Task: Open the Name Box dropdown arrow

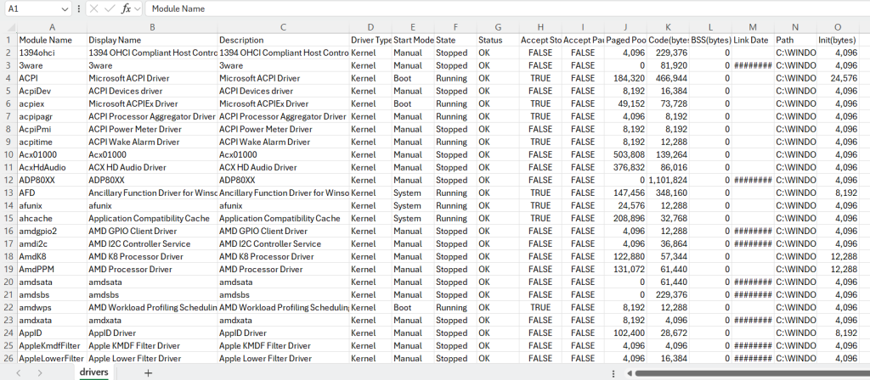Action: (x=66, y=8)
